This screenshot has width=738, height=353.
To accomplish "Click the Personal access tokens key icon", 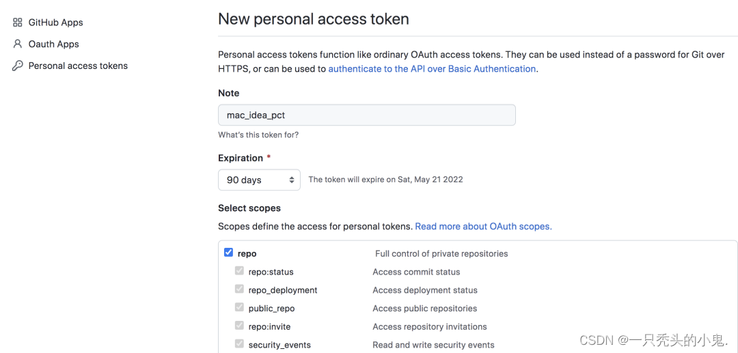I will [x=17, y=66].
